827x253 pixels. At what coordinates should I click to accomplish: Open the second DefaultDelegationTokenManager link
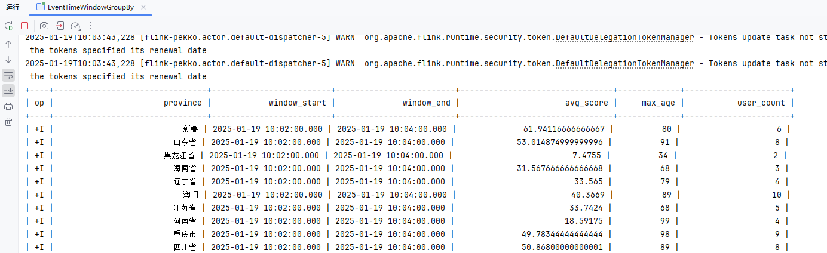pos(624,63)
